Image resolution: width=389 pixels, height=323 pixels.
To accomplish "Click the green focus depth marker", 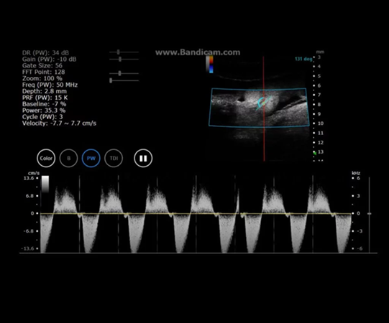I will 314,154.
